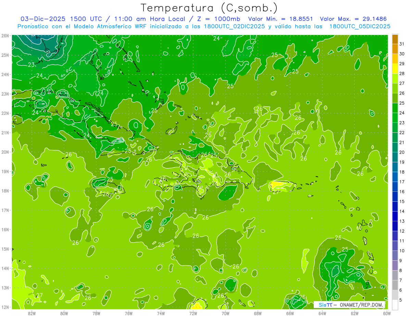Click the 78W longitude axis label
The image size is (411, 318).
(x=96, y=313)
